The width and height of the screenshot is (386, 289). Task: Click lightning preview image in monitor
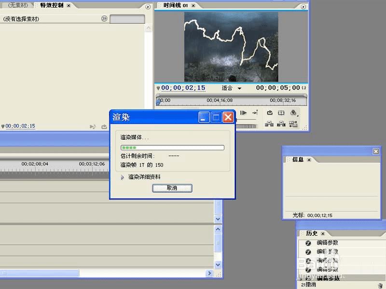click(231, 47)
